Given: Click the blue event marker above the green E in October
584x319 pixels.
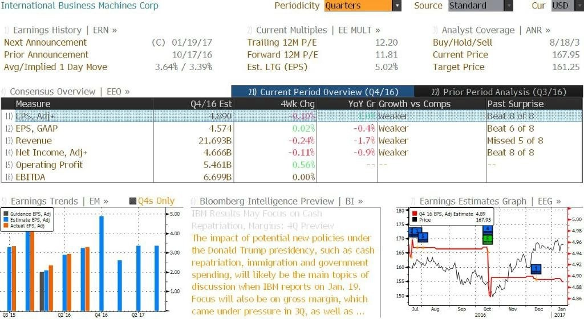Looking at the screenshot, I should (488, 230).
